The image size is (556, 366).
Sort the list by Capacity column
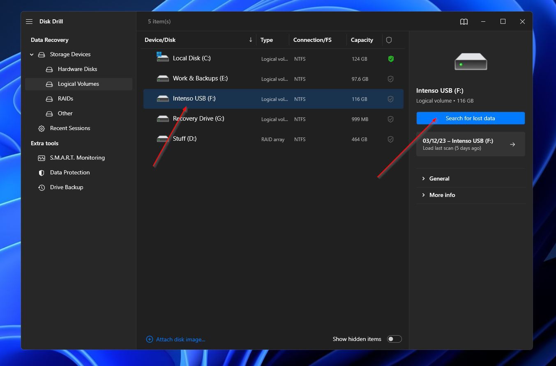pos(362,40)
